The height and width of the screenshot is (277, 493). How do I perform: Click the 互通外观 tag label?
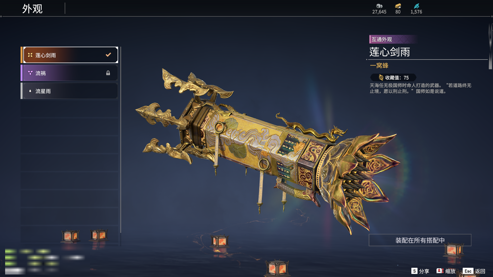pyautogui.click(x=382, y=39)
